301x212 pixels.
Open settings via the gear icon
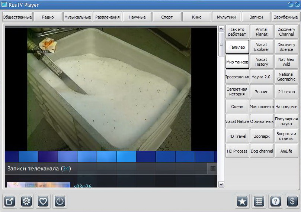26,201
